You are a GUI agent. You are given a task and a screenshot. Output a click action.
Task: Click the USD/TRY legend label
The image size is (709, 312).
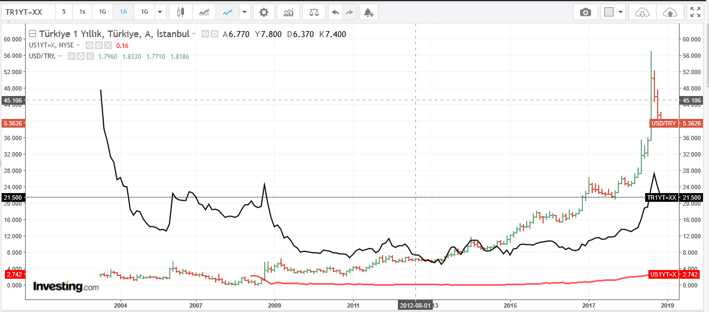tap(42, 56)
